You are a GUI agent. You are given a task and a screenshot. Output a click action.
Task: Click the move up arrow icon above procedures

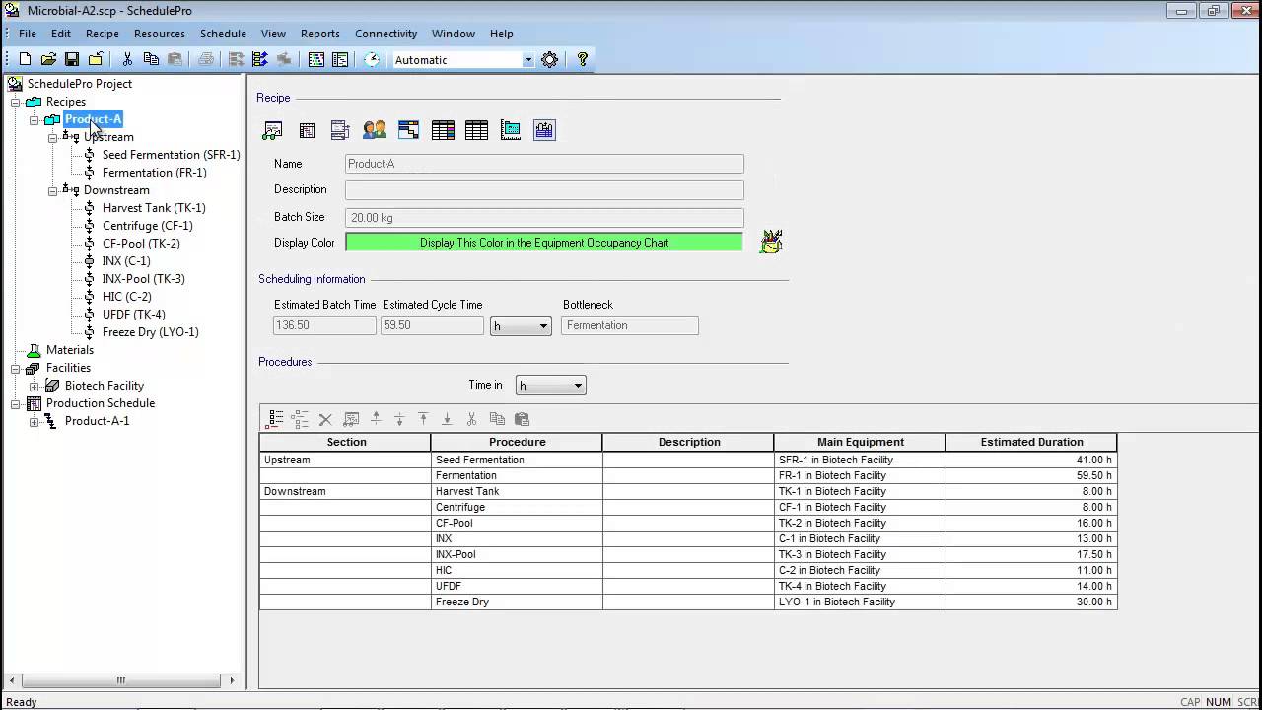click(x=376, y=419)
